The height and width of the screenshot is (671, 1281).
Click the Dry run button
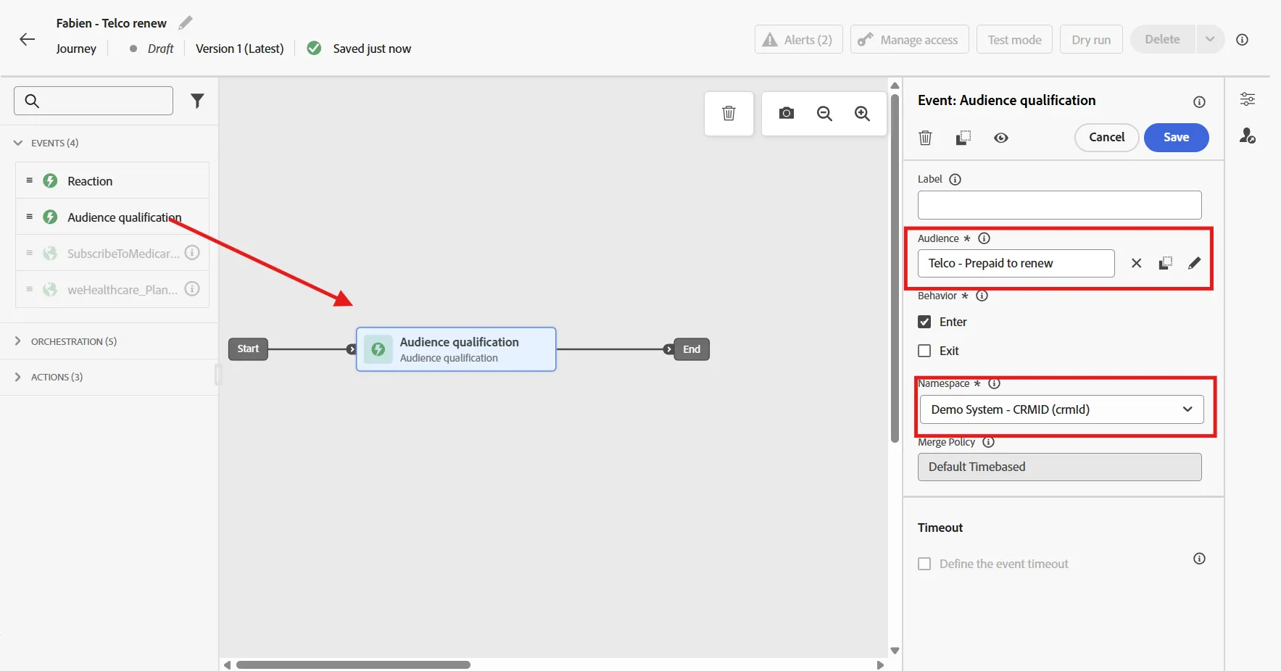1091,39
